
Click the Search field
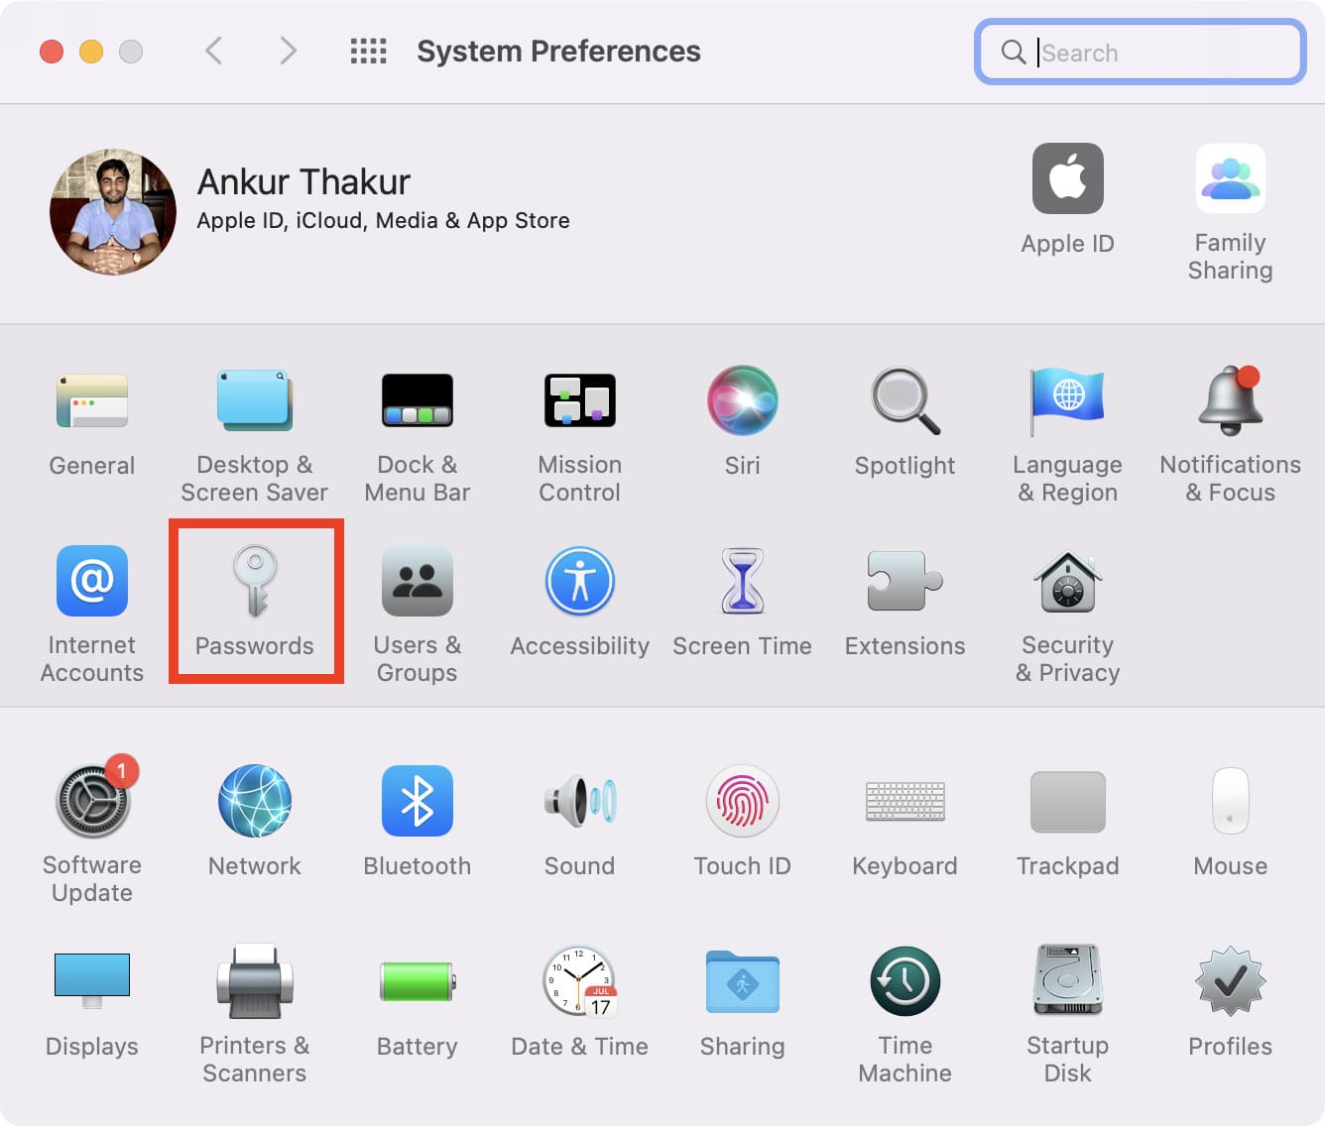1140,52
